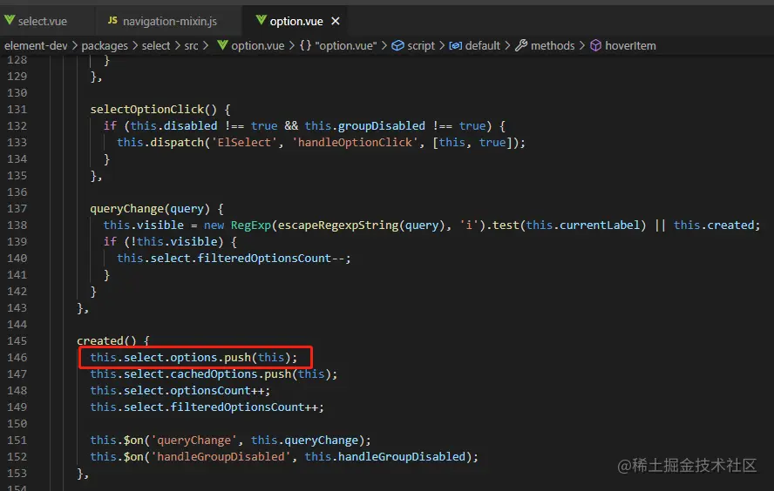Click line number 131 in gutter
This screenshot has height=491, width=774.
pyautogui.click(x=17, y=110)
